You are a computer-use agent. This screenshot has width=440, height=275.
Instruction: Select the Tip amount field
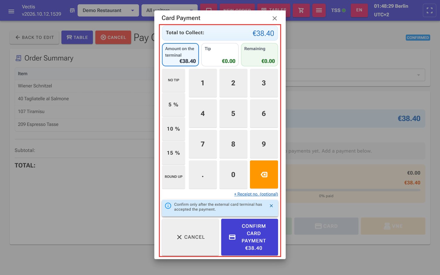tap(220, 55)
